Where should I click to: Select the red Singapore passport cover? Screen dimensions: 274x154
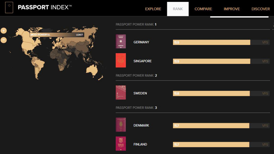[121, 60]
